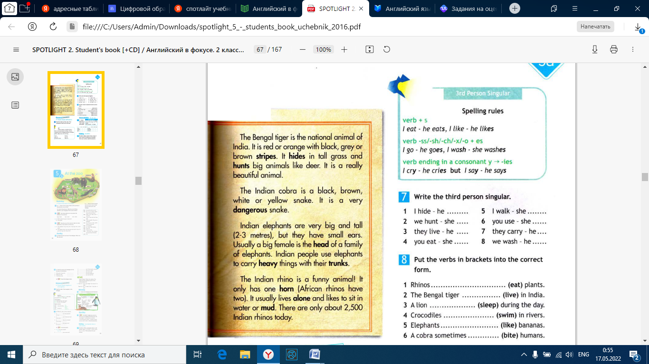Open the browser downloads list

click(639, 27)
